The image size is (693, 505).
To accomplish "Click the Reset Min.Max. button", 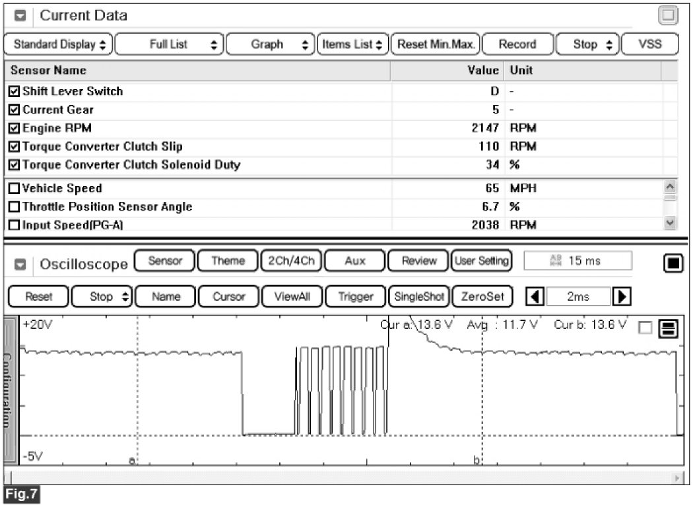I will pyautogui.click(x=436, y=44).
